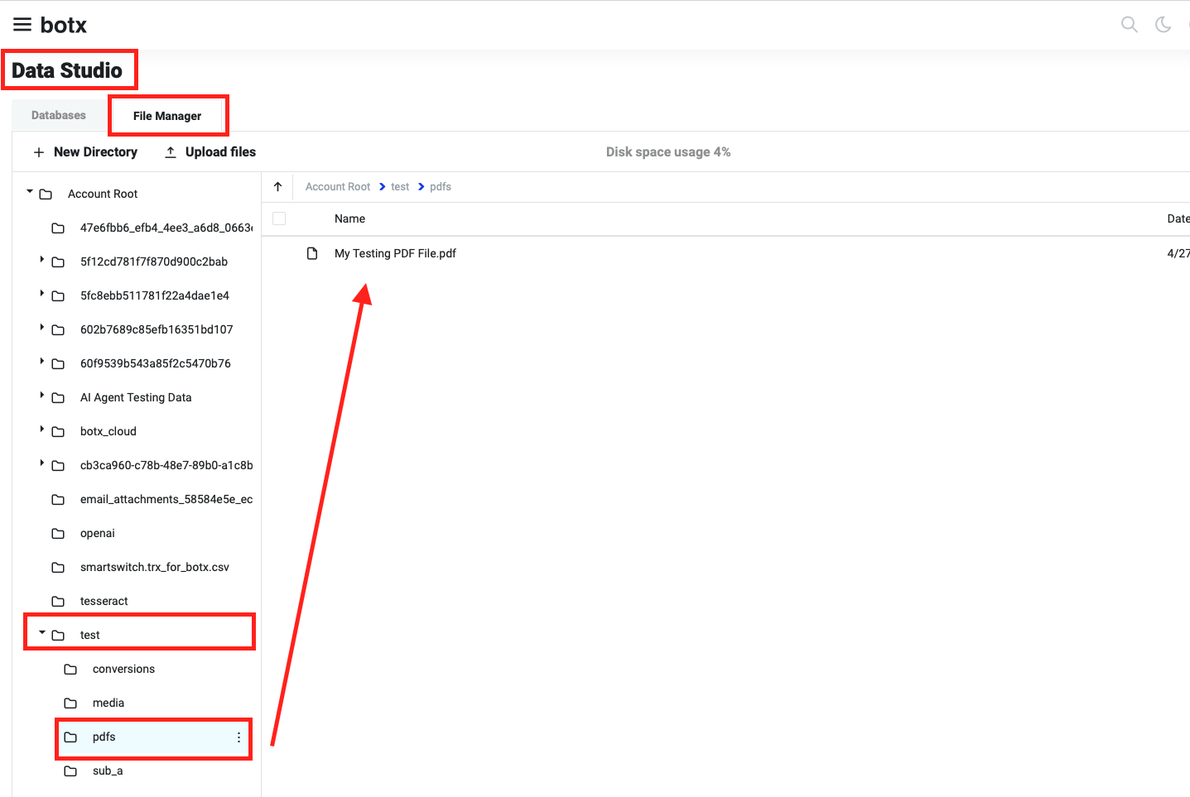This screenshot has height=797, width=1190.
Task: Click the New Directory plus icon
Action: click(x=39, y=151)
